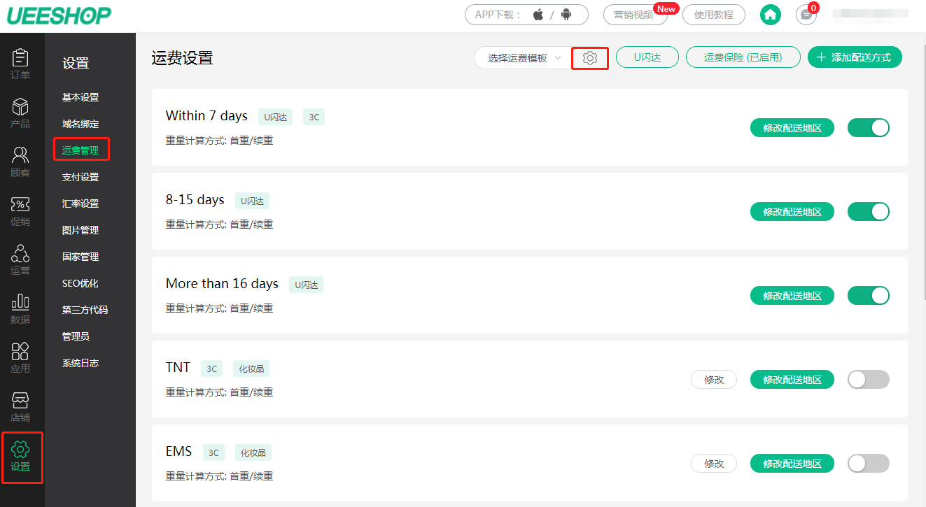Select 图片管理 in settings menu
This screenshot has height=507, width=926.
(x=80, y=230)
